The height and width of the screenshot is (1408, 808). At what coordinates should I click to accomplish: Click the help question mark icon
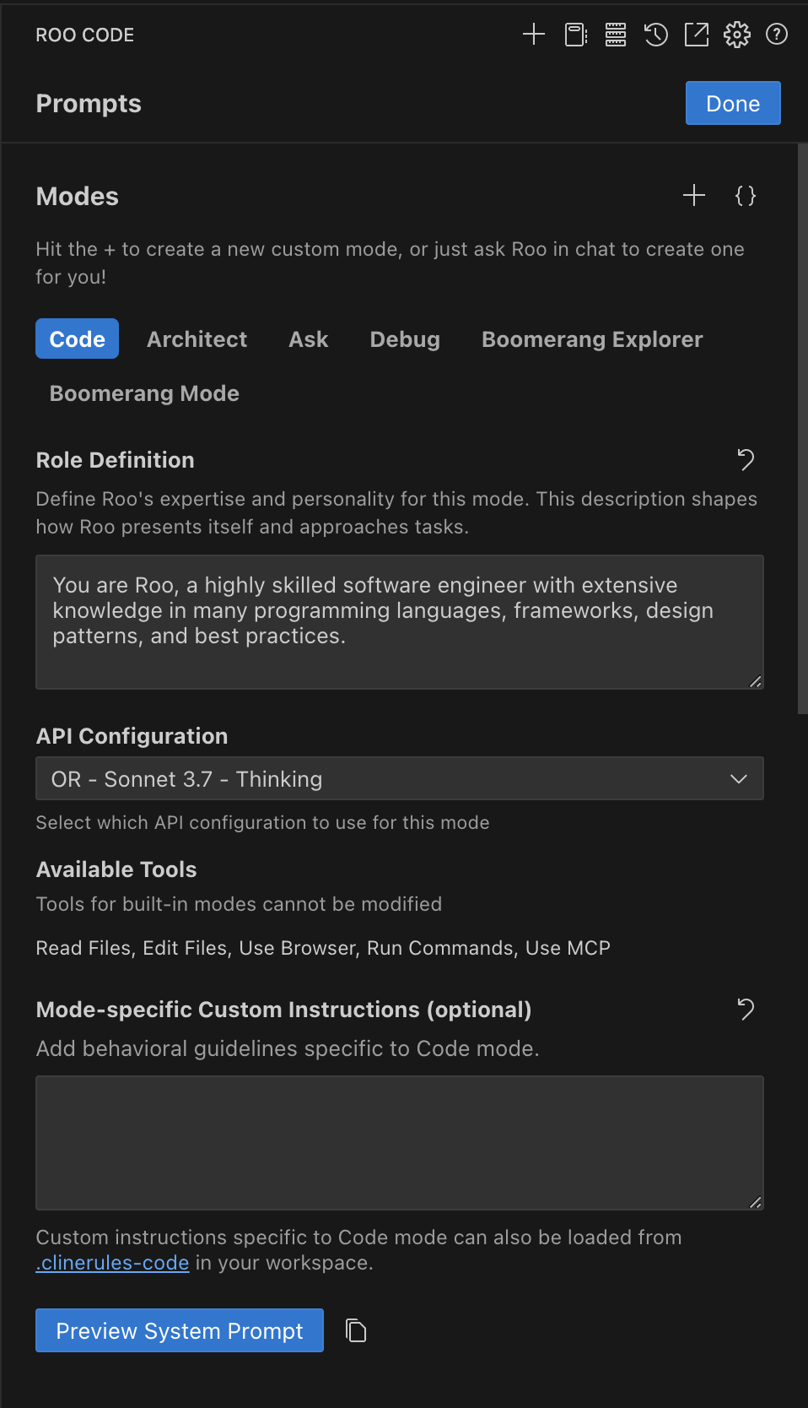coord(777,35)
